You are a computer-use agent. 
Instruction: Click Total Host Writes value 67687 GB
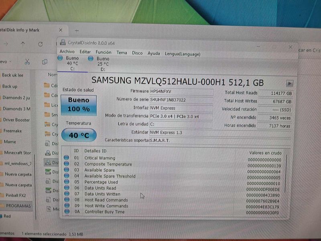click(x=275, y=102)
